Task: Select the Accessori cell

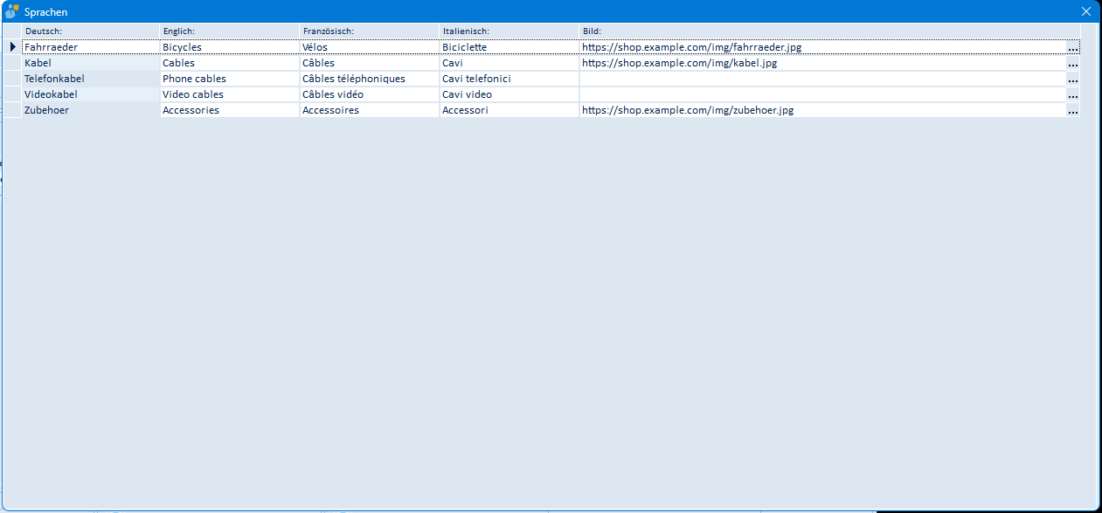Action: (x=509, y=110)
